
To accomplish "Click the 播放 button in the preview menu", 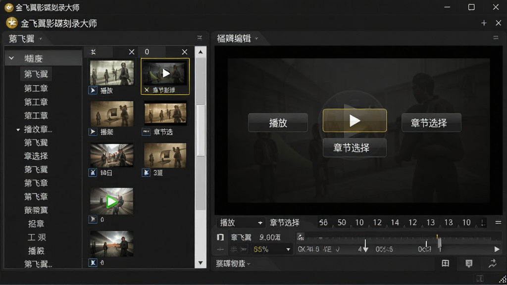I will click(278, 123).
